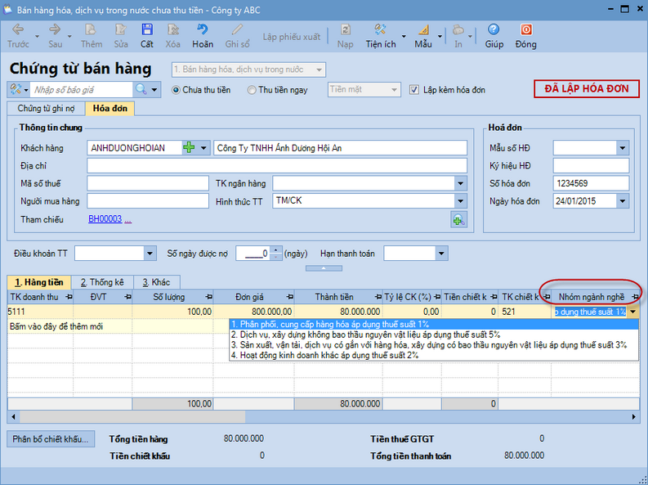Open the Hạn thanh toán dropdown
648x485 pixels.
(x=441, y=254)
